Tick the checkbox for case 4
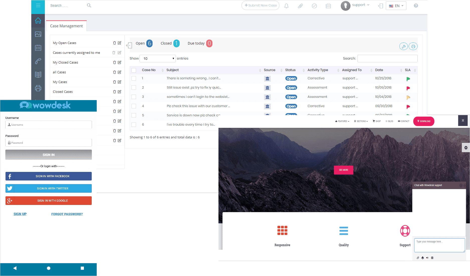 (134, 106)
